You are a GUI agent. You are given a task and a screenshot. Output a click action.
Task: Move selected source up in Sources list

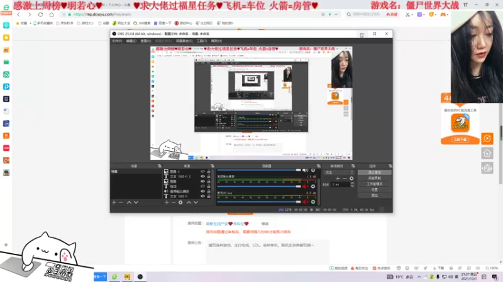pos(189,202)
